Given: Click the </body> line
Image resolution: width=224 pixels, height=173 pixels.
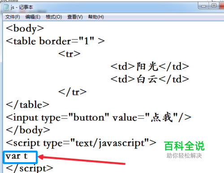Looking at the screenshot, I should [28, 130].
